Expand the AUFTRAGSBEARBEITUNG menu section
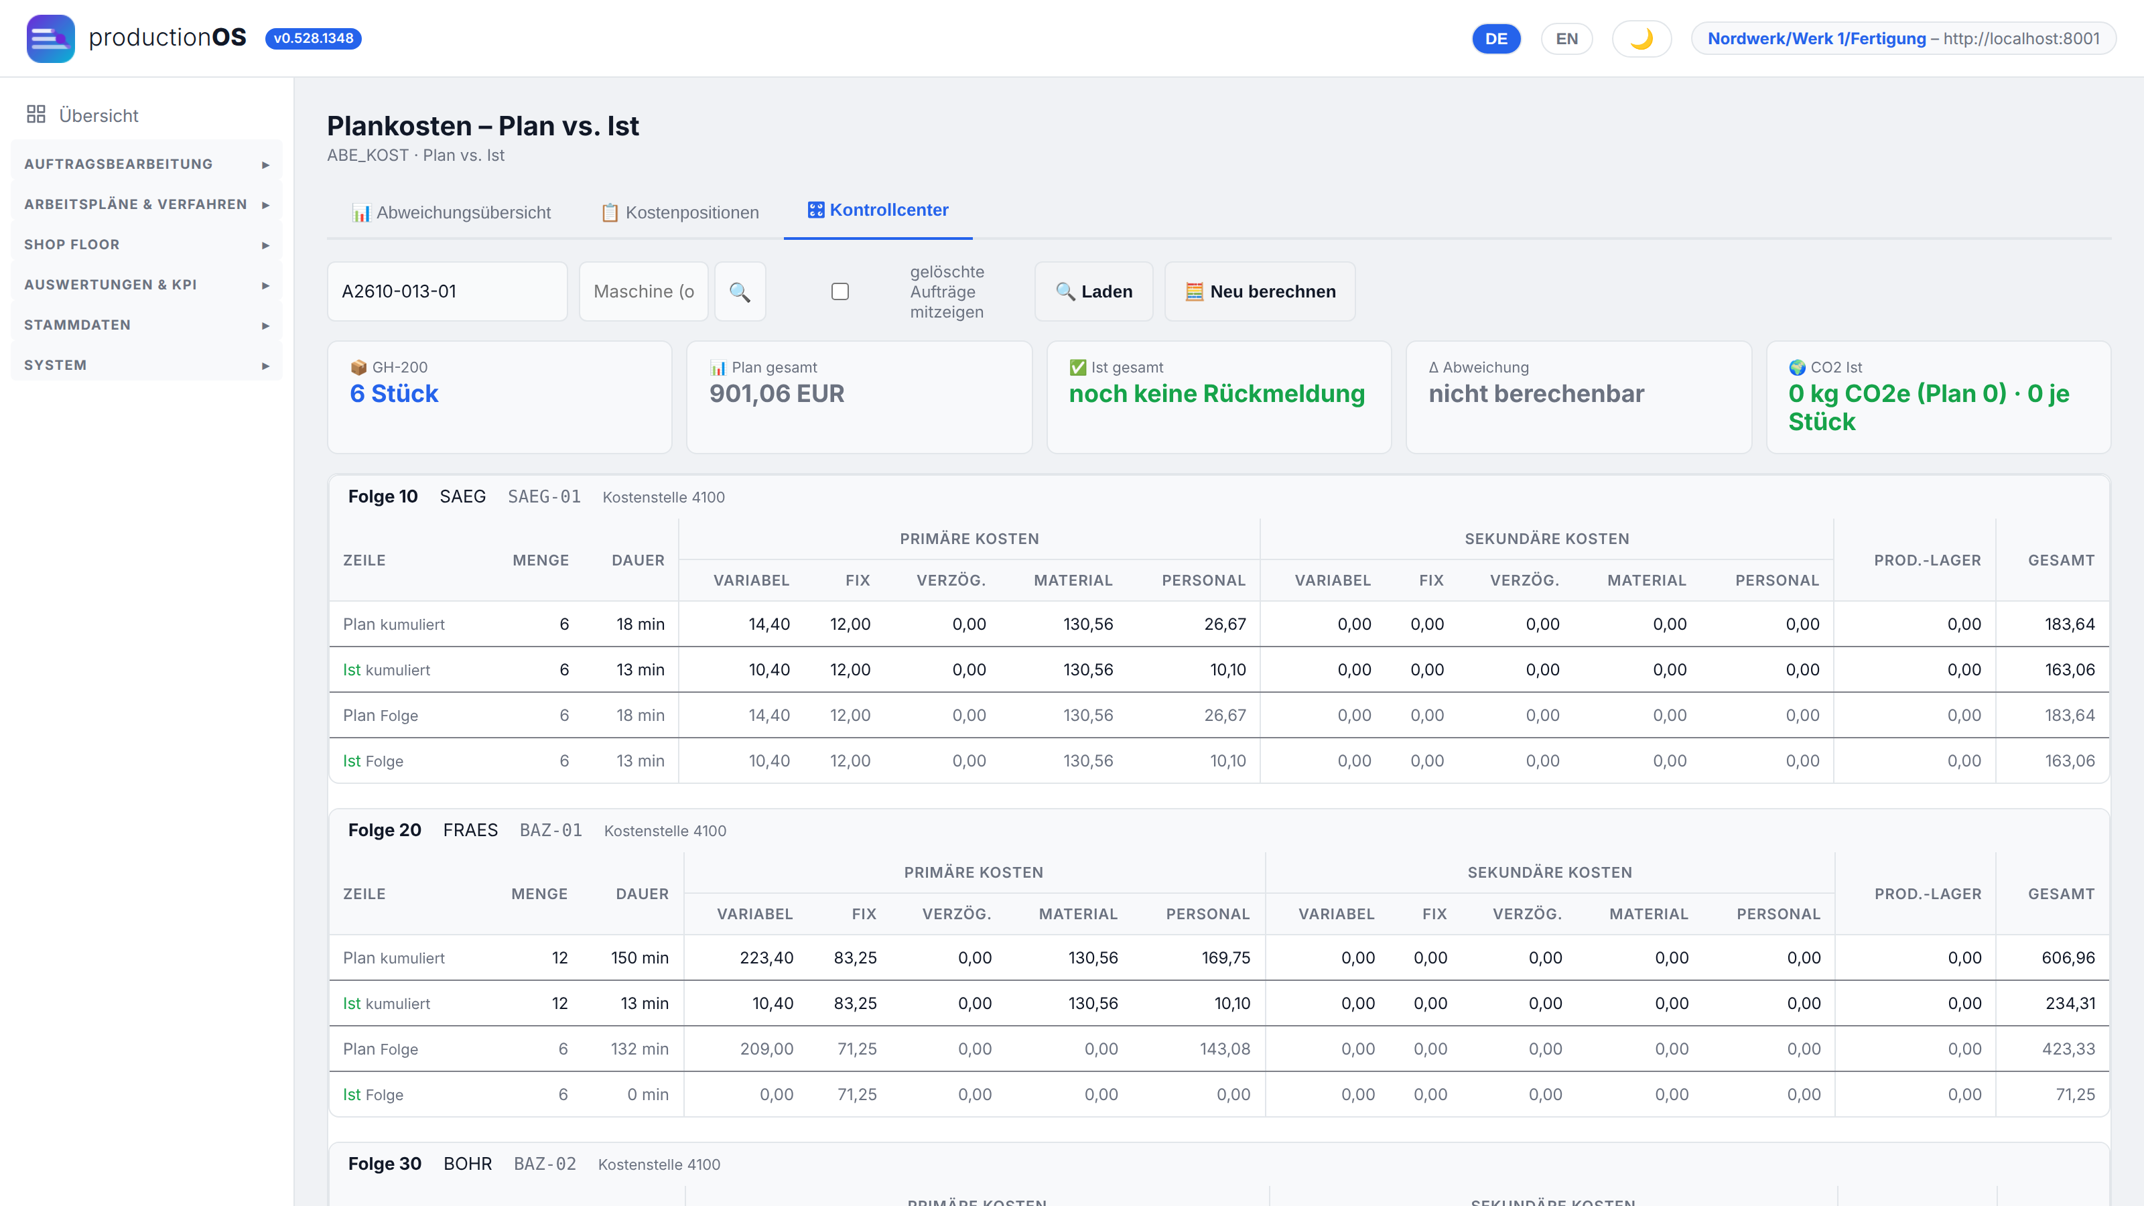The height and width of the screenshot is (1206, 2144). pos(147,164)
